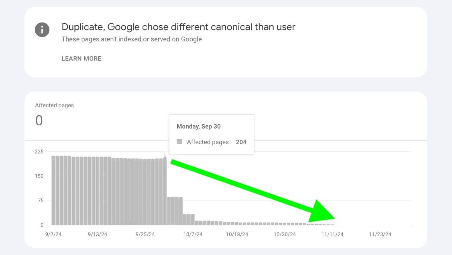
Task: Click the 11/23/24 date axis label
Action: [x=380, y=235]
